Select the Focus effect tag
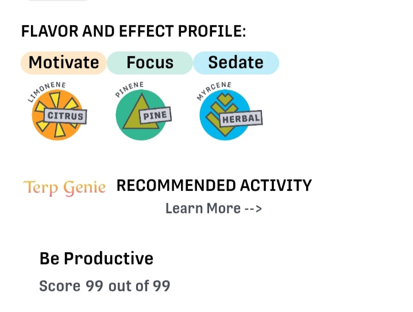 [x=150, y=63]
